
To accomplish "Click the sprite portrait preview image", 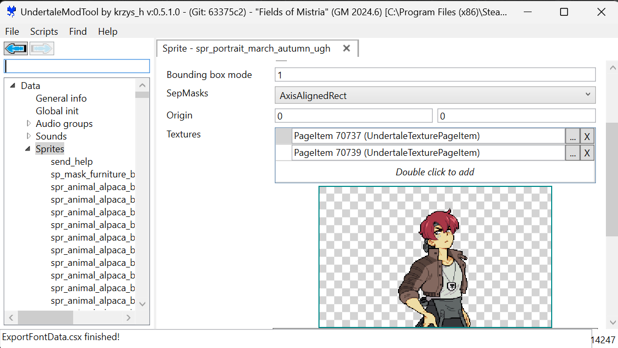I will [435, 257].
